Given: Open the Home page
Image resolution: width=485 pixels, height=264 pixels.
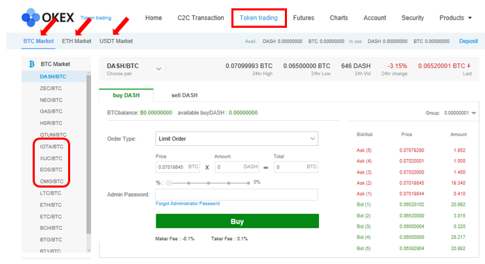Looking at the screenshot, I should pos(154,18).
